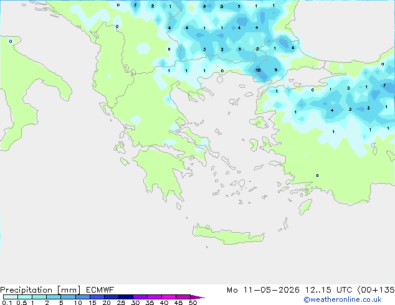Click the date text '11-05-2026'
This screenshot has height=305, width=395.
tap(271, 290)
